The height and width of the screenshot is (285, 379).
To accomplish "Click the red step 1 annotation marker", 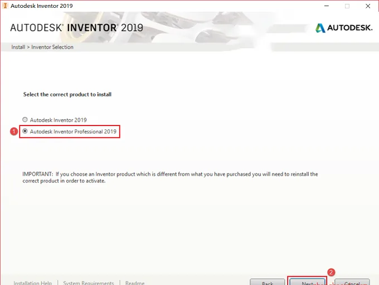I will click(x=14, y=132).
